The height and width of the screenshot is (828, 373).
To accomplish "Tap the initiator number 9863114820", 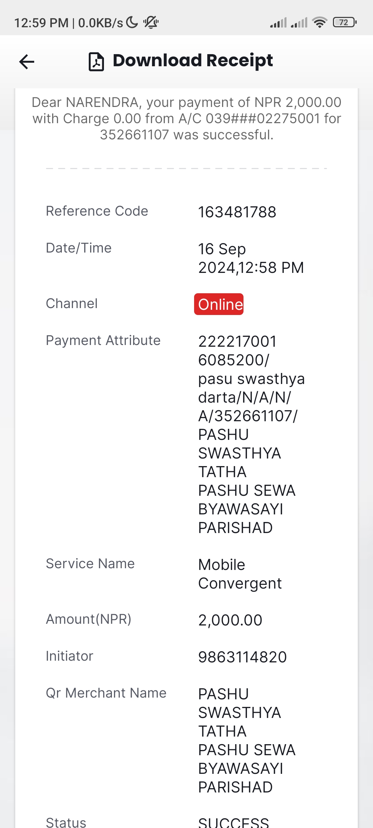I will click(242, 657).
